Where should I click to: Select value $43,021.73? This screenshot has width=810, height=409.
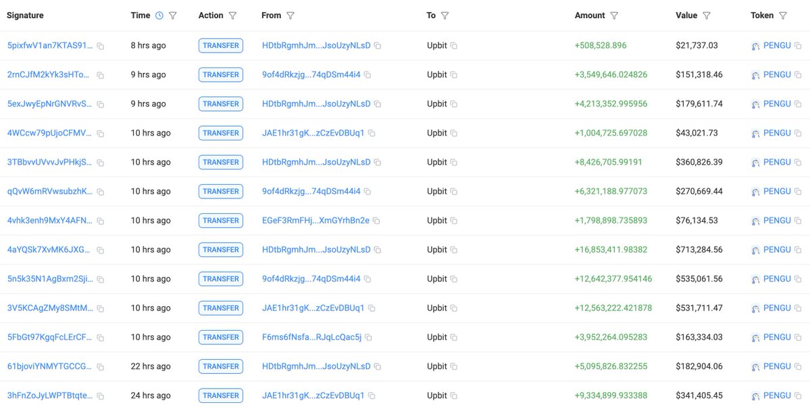[x=697, y=133]
